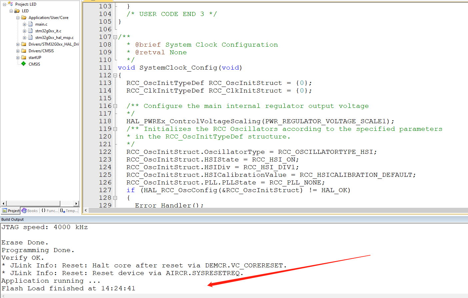The image size is (468, 298).
Task: Click the 'USER CODE END 3' comment
Action: 172,14
